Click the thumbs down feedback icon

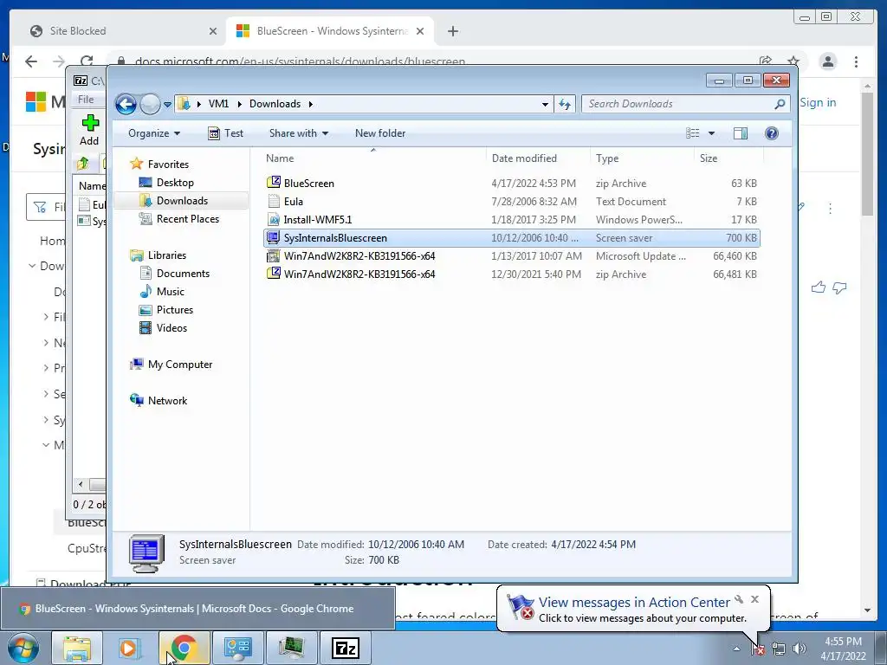(839, 287)
